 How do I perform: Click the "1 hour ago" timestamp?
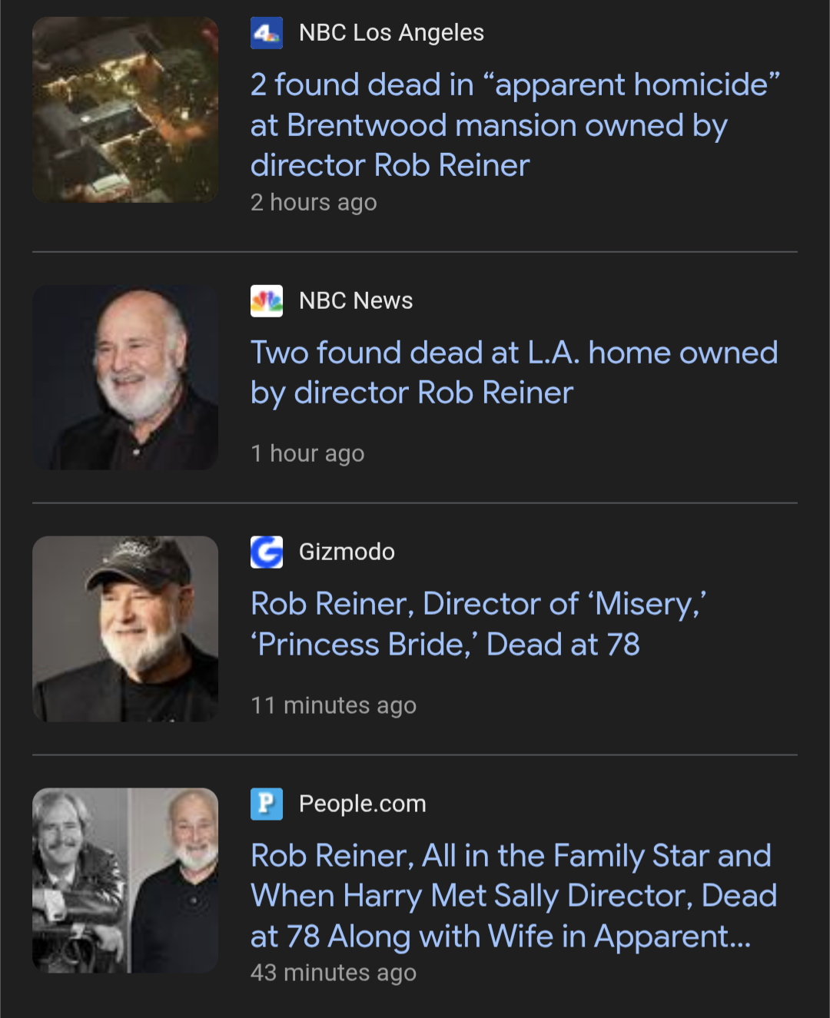pos(307,453)
